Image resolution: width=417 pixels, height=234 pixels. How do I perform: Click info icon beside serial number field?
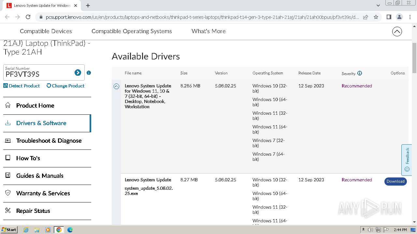(89, 73)
